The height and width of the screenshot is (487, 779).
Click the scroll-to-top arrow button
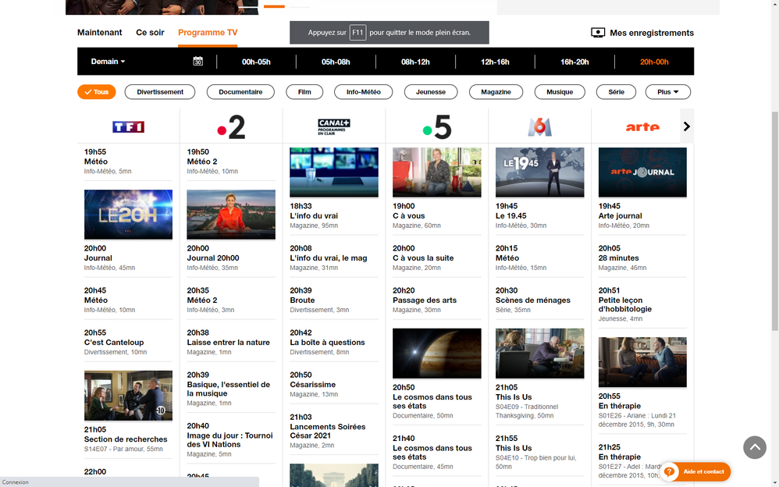[x=754, y=447]
